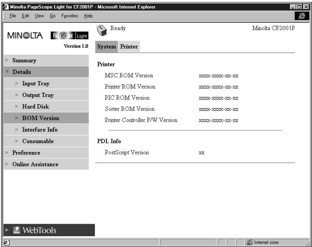312x247 pixels.
Task: Click the PIC ROM Version label
Action: (127, 98)
